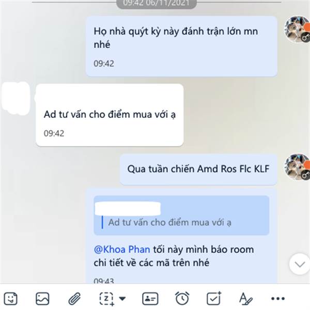Click the date separator 09:42 06/11/2021
Image resolution: width=310 pixels, height=310 pixels.
point(157,4)
